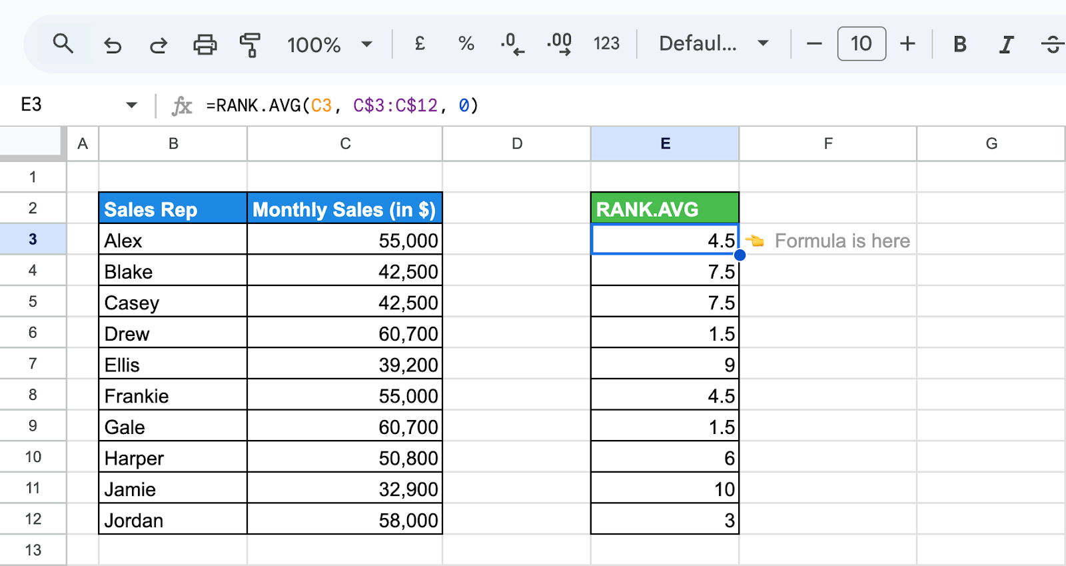Open the print dialog
1066x566 pixels.
point(205,45)
